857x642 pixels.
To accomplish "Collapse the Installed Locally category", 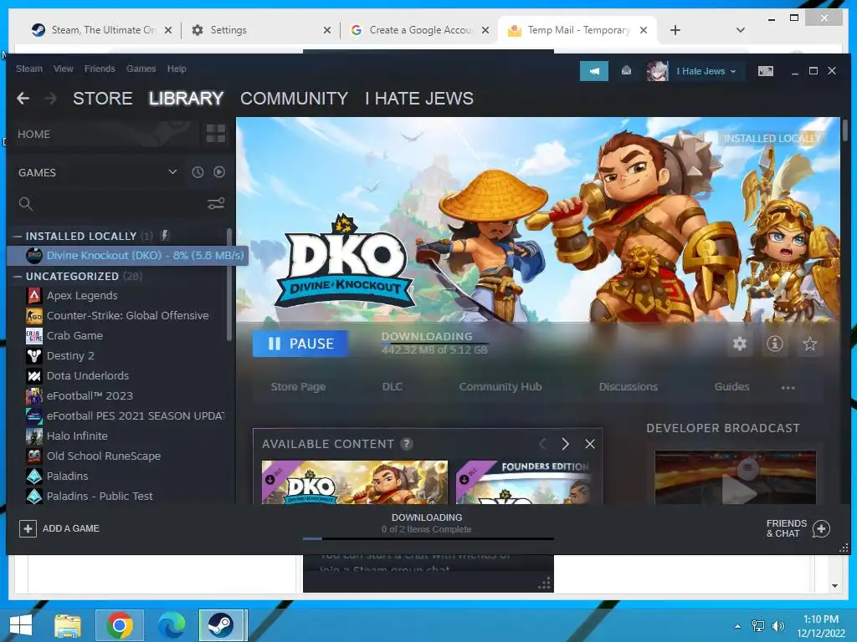I will coord(18,237).
